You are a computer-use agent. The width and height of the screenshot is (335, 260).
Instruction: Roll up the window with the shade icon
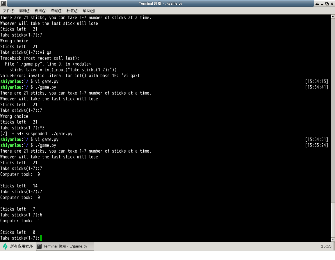pyautogui.click(x=317, y=3)
